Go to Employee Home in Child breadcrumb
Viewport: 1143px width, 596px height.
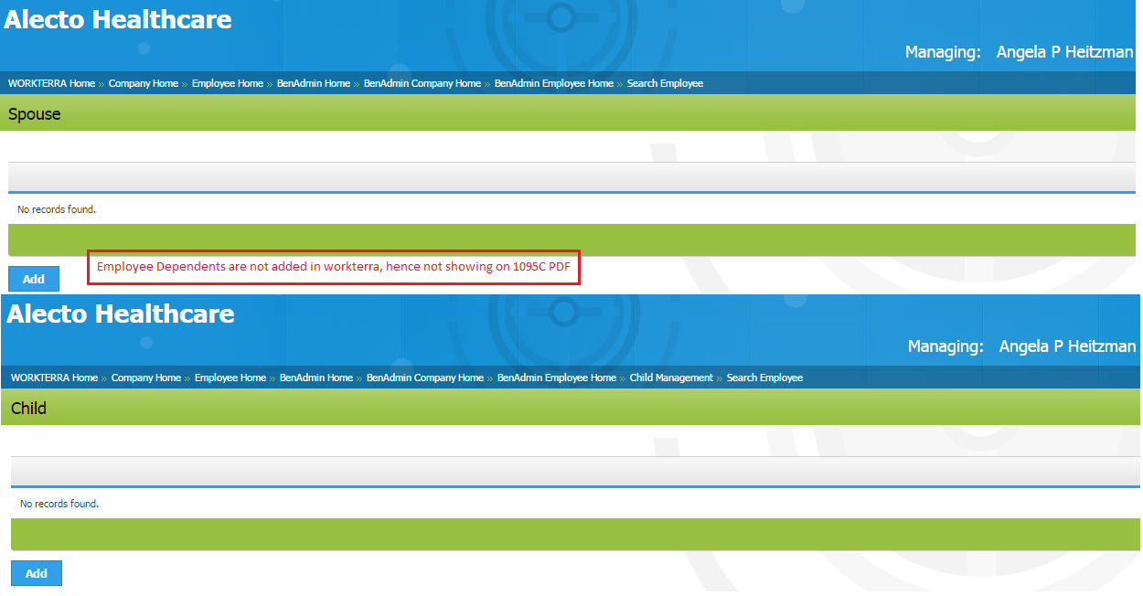230,378
